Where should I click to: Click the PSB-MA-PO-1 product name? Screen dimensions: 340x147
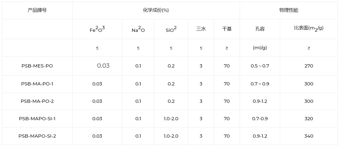[x=37, y=84]
